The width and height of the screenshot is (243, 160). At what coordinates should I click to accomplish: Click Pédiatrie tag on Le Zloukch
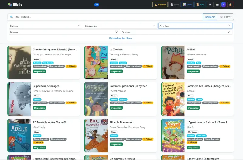(148, 66)
